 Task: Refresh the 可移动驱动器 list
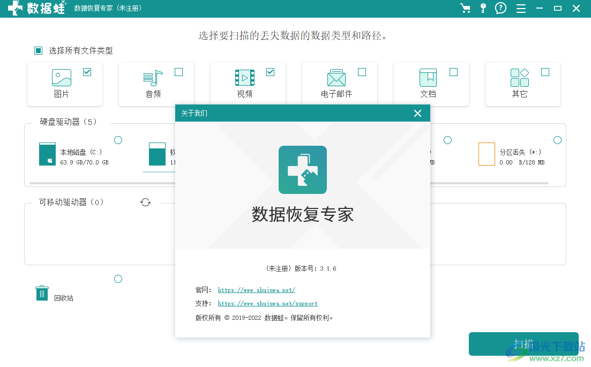click(146, 203)
